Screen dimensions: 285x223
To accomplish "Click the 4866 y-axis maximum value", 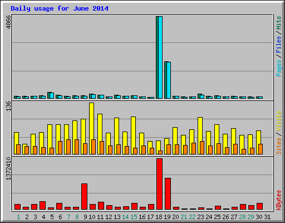I will click(x=8, y=22).
